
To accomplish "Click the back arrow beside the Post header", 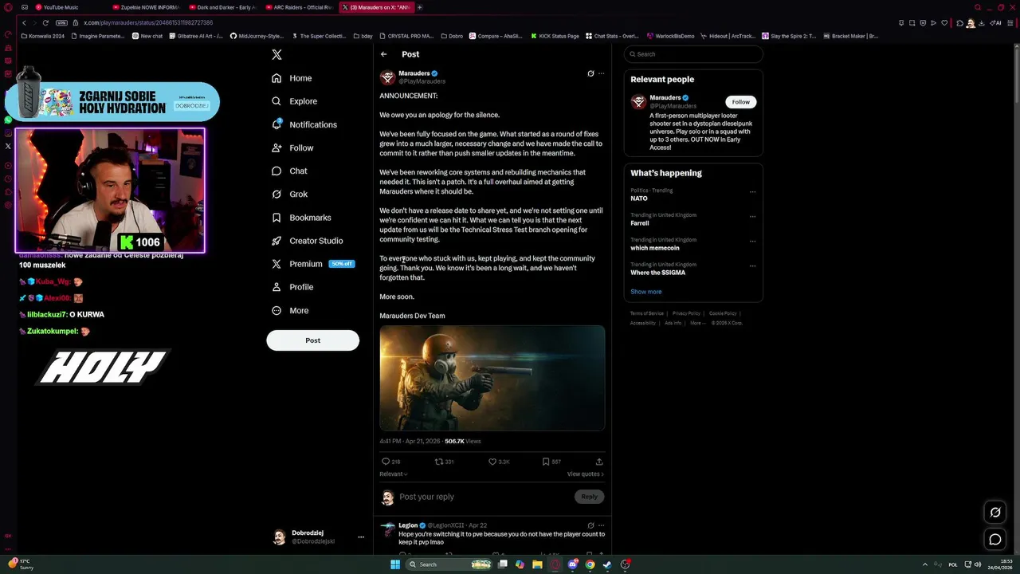I will pos(383,54).
